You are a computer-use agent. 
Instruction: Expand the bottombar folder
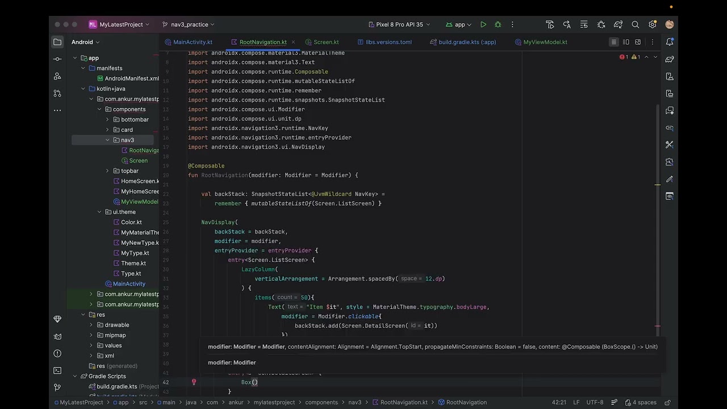[x=107, y=120]
